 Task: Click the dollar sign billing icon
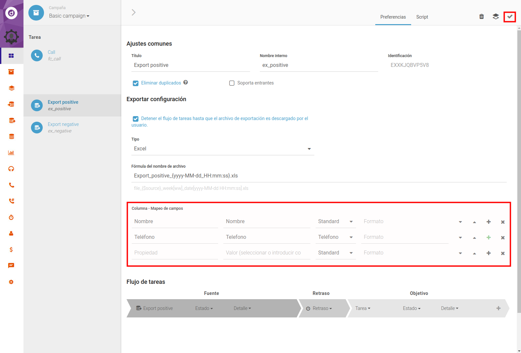click(11, 250)
